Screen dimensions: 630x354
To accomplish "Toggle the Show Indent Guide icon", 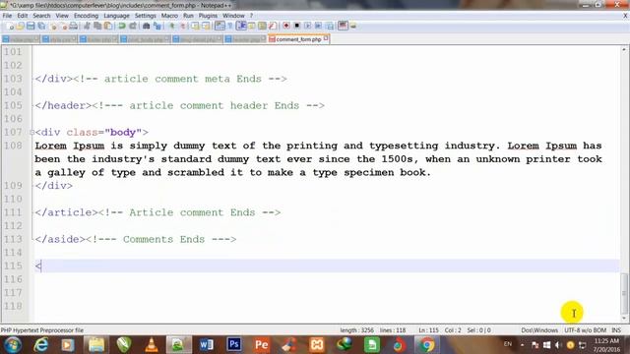I will click(241, 26).
